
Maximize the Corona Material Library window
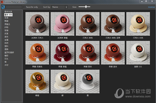(x=146, y=1)
